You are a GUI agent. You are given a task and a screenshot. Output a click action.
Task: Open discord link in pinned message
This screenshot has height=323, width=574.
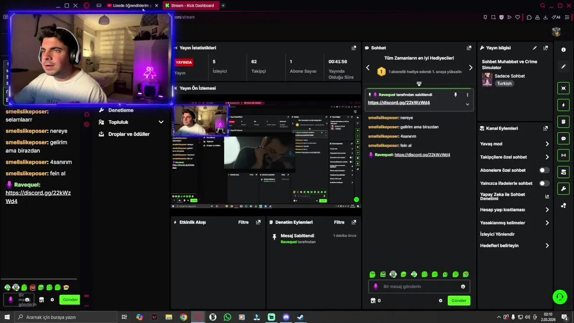click(399, 103)
